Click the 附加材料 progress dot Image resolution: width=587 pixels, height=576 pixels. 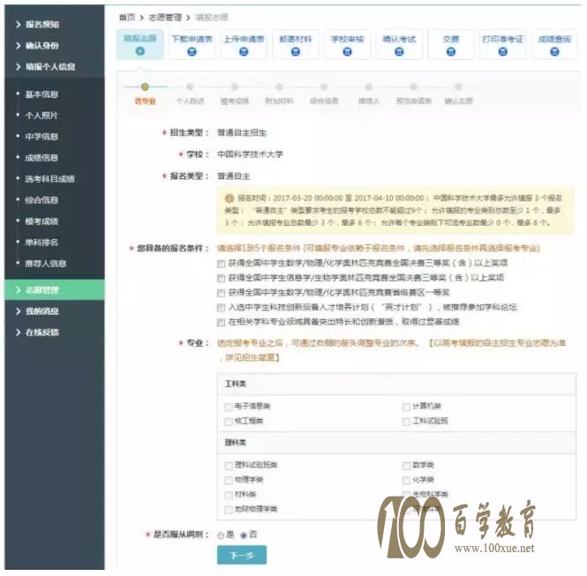coord(279,87)
